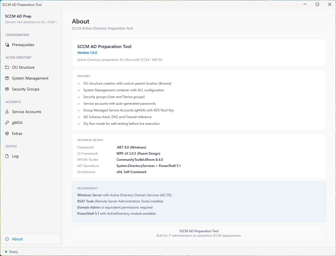Click checkmark beside Security groups feature
The height and width of the screenshot is (256, 336).
79,97
